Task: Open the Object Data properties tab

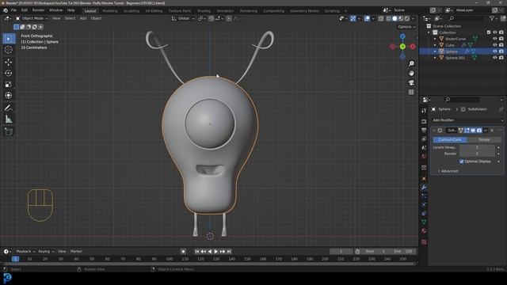Action: 424,222
